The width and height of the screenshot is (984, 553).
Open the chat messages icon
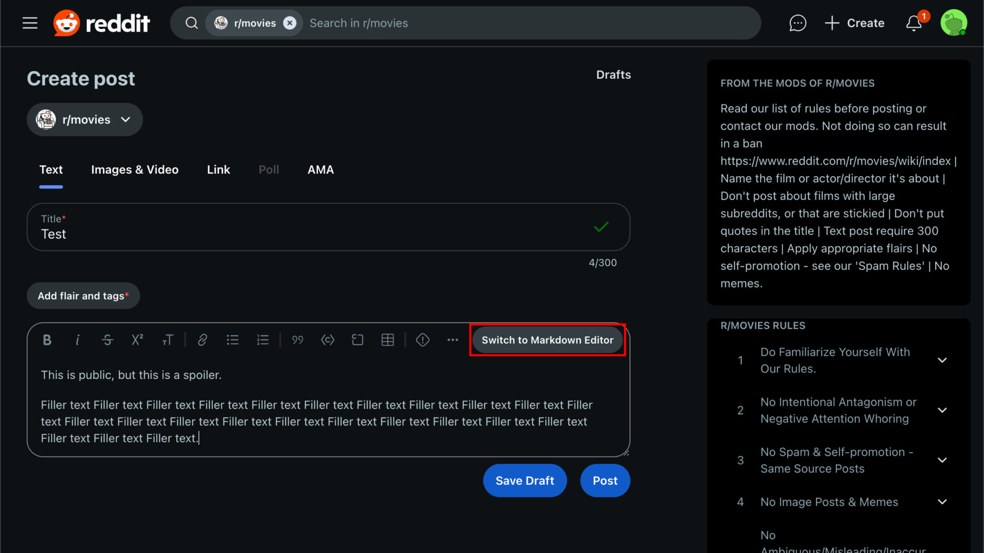797,23
